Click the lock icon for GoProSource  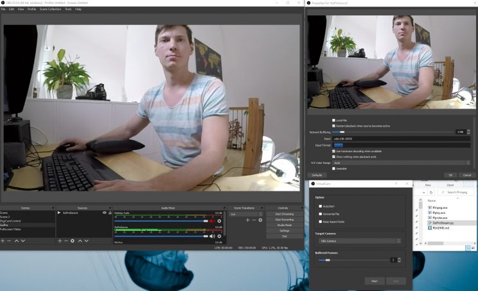point(110,213)
